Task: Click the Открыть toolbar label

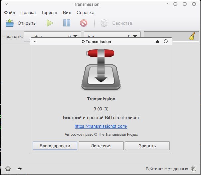Action: (26, 23)
